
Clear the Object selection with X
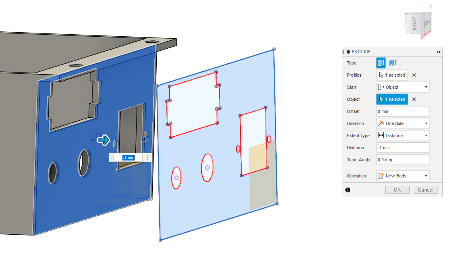(414, 99)
